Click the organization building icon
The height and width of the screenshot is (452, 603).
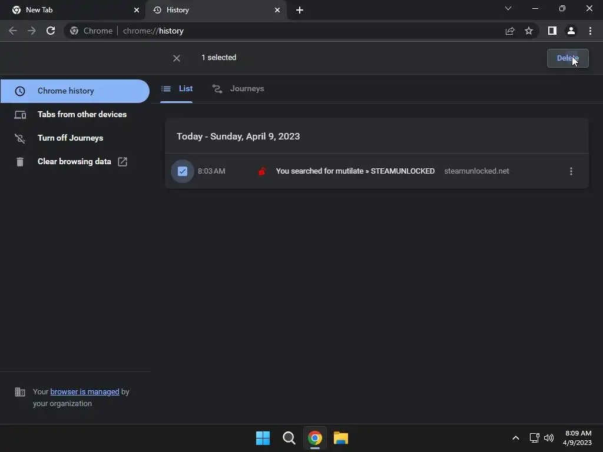click(19, 391)
